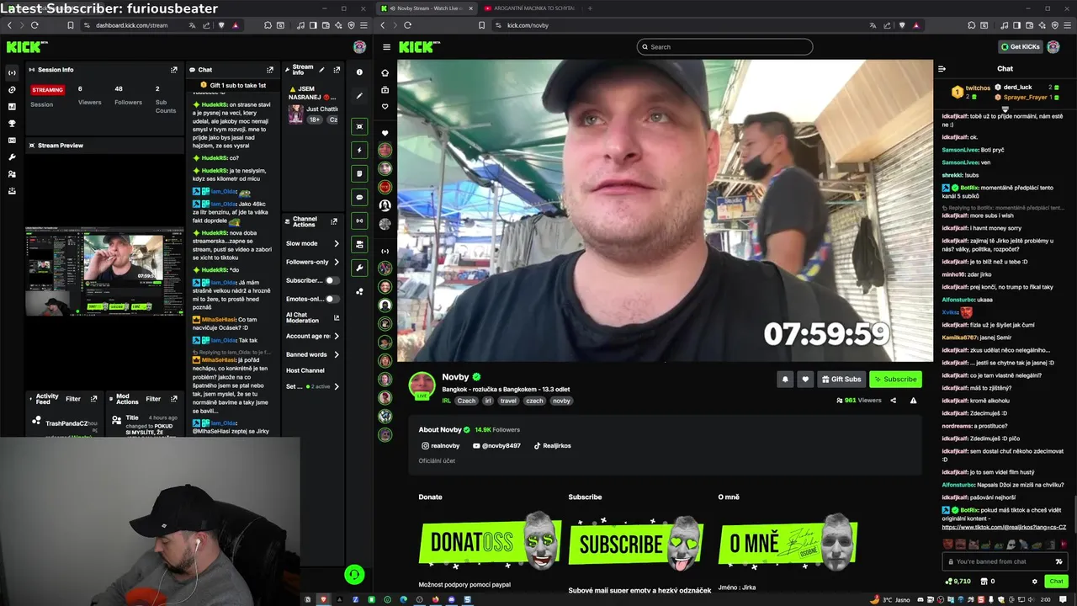1077x606 pixels.
Task: Click the Get KICKs button
Action: pyautogui.click(x=1020, y=47)
